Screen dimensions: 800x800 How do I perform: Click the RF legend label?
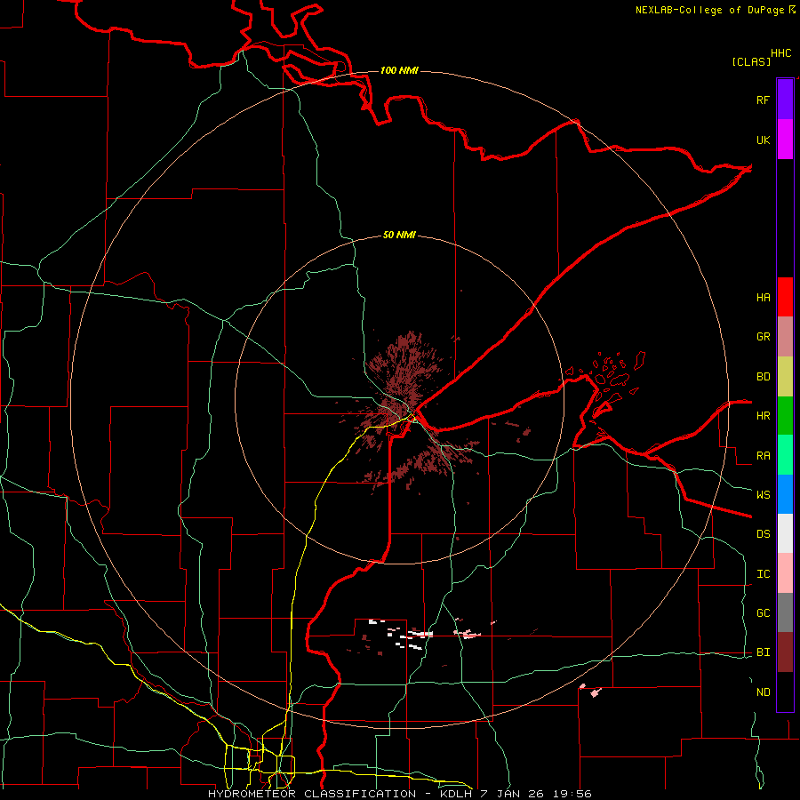click(763, 100)
